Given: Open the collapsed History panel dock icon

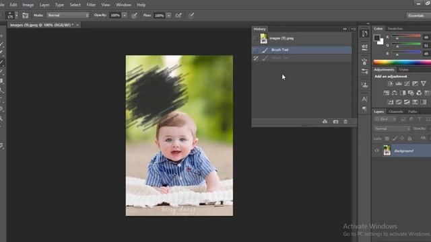Looking at the screenshot, I should (364, 34).
